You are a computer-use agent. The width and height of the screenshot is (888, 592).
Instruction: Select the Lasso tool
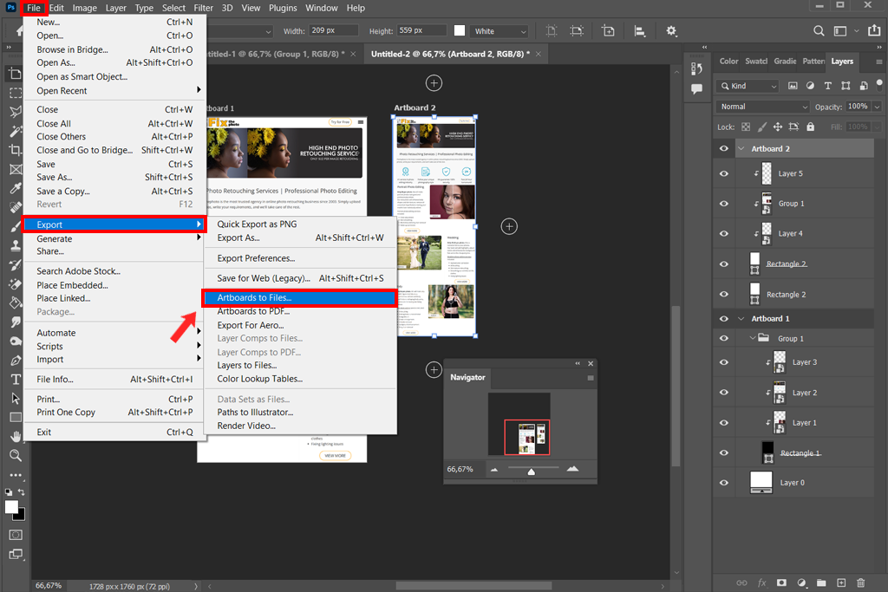point(16,112)
